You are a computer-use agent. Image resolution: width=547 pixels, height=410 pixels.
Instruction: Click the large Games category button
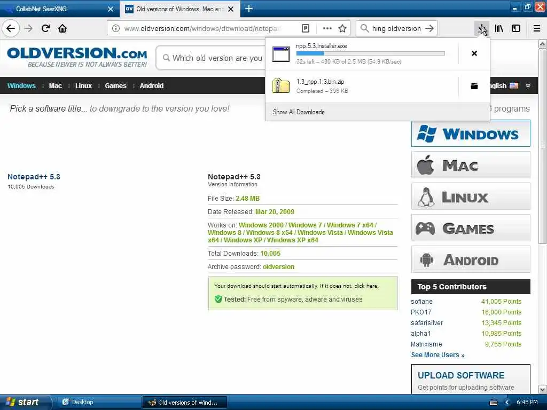[x=471, y=228]
